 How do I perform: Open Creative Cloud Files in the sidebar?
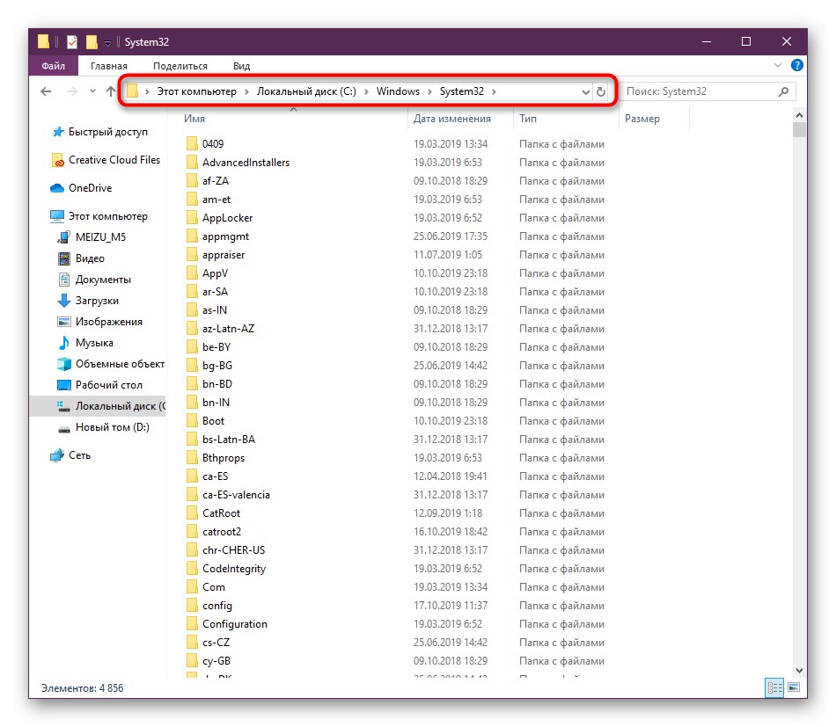(x=114, y=160)
